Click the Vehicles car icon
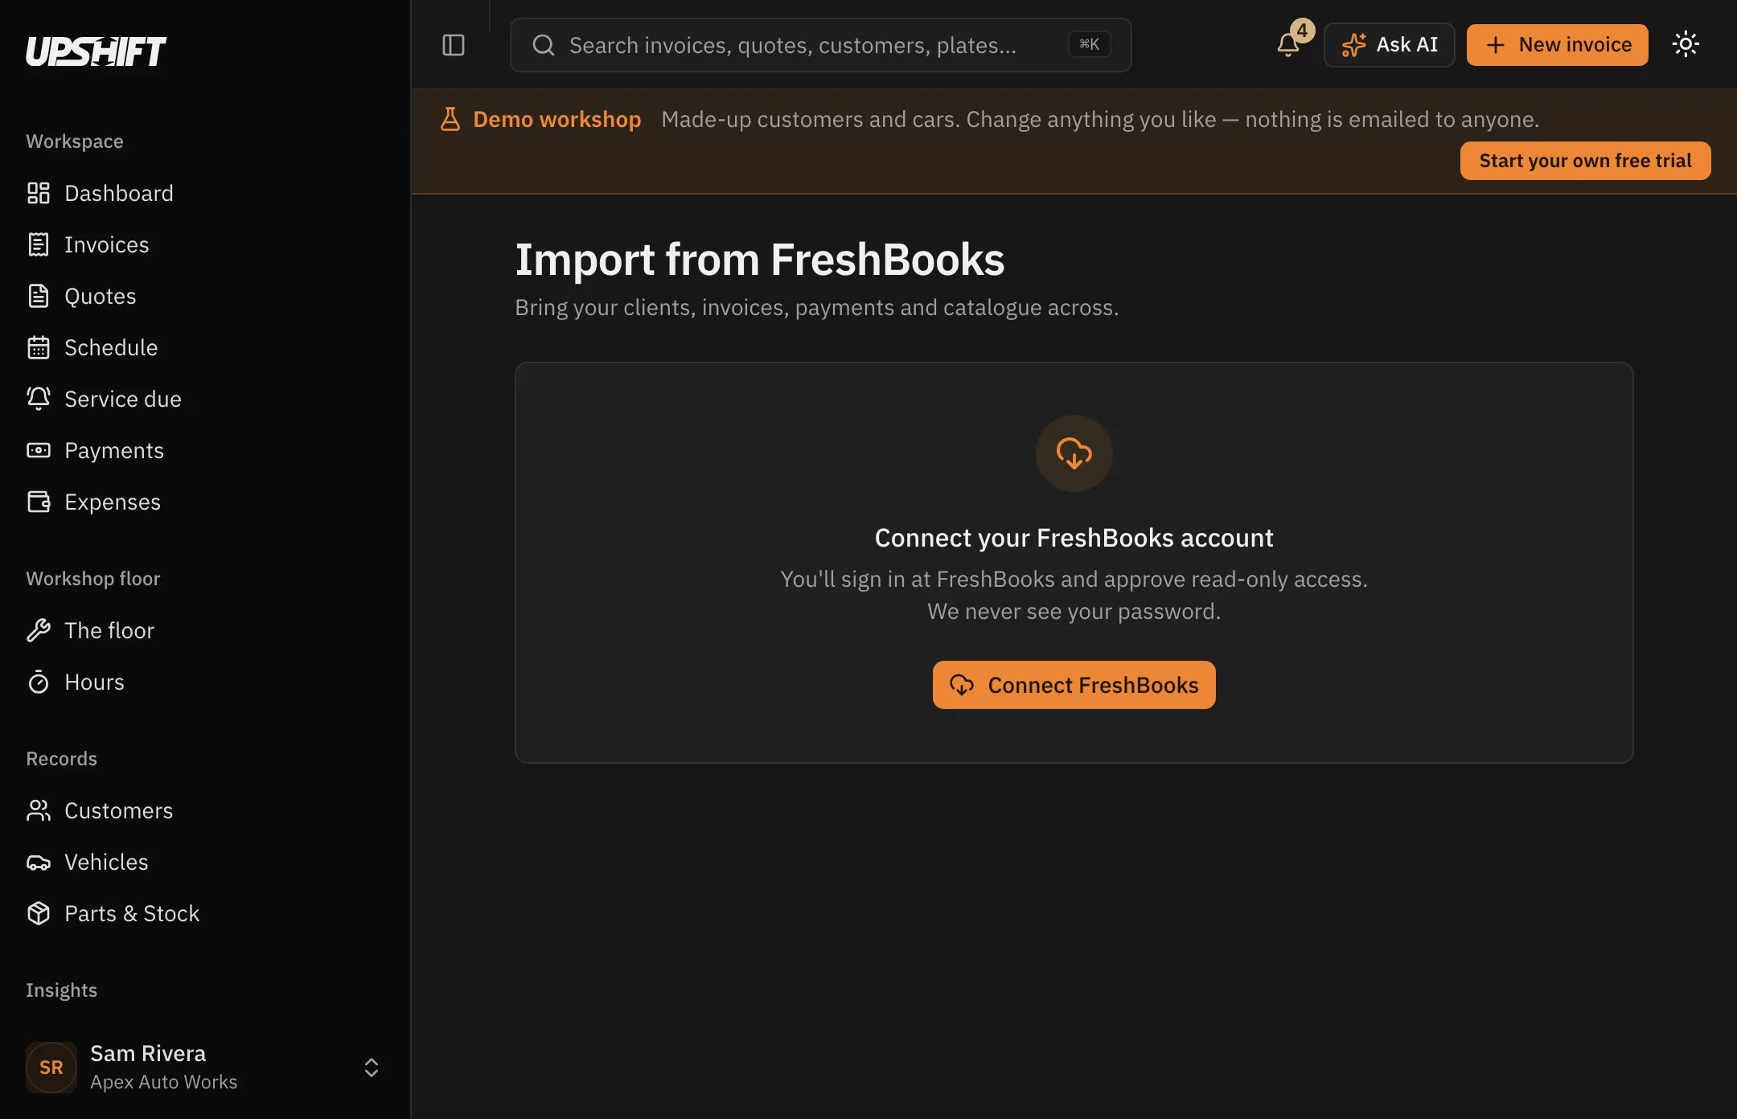Viewport: 1737px width, 1119px height. pos(39,862)
